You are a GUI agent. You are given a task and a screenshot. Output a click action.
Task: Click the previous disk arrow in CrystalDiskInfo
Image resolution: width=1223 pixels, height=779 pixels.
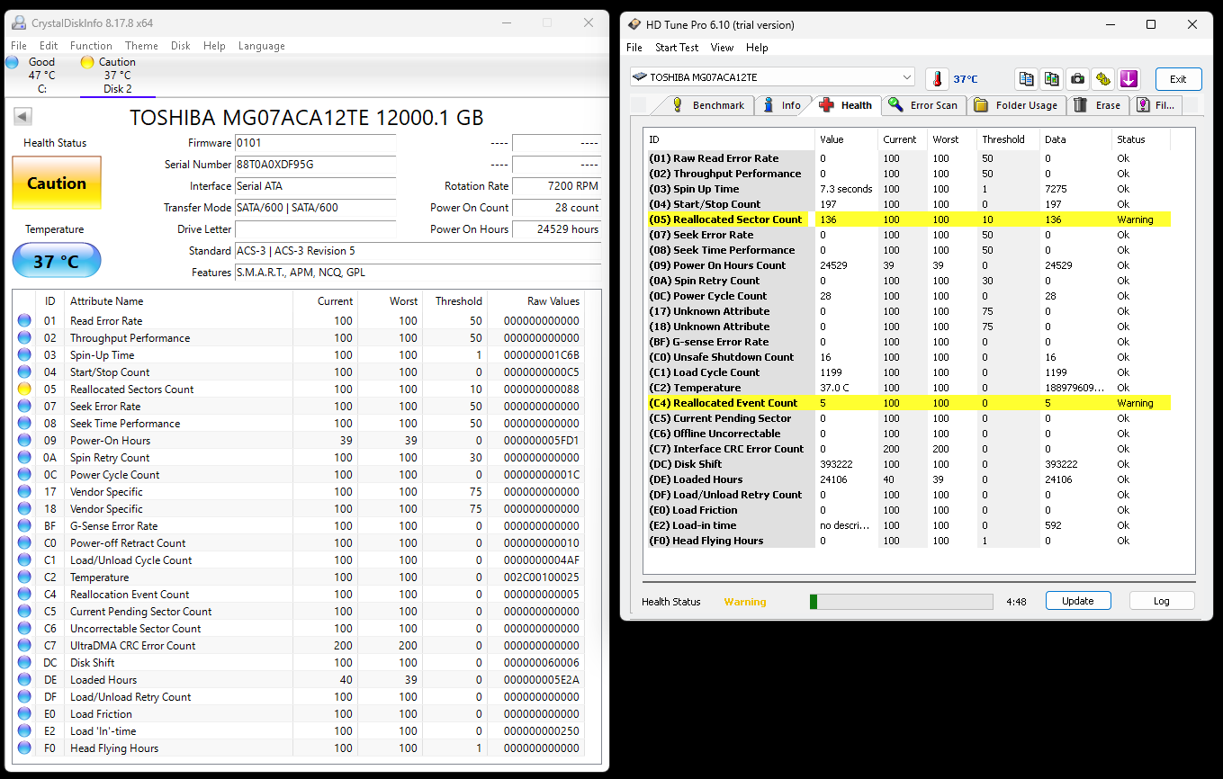point(23,117)
